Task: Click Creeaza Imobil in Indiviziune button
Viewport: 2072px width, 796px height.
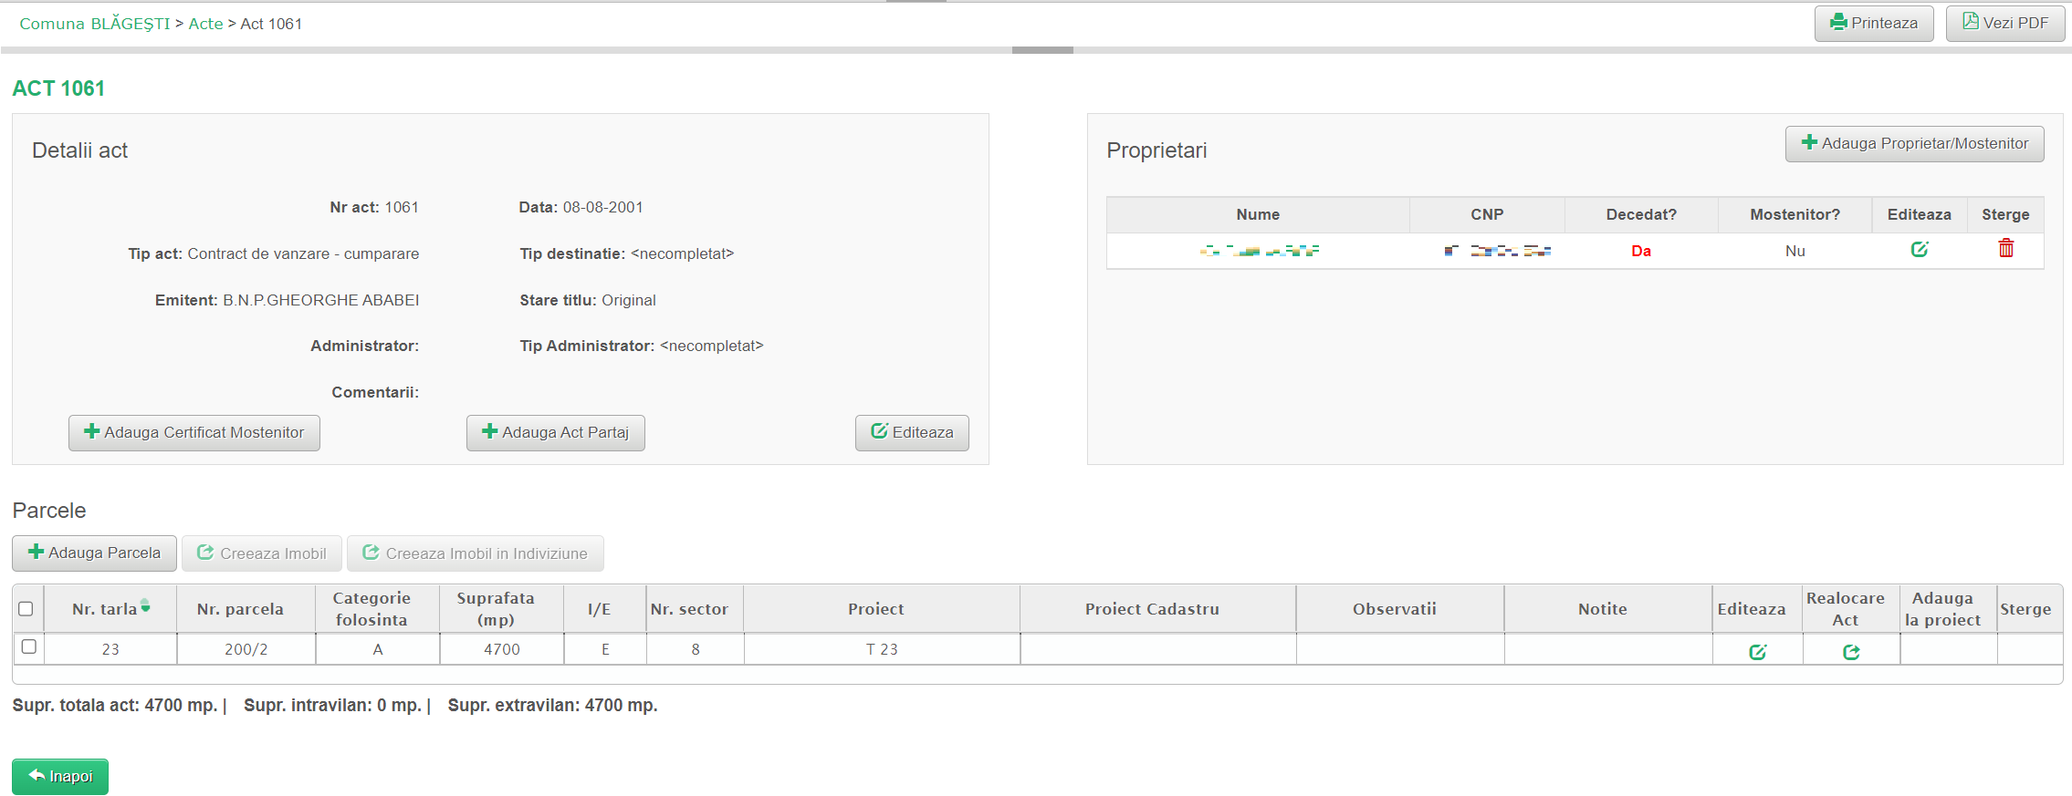Action: 475,553
